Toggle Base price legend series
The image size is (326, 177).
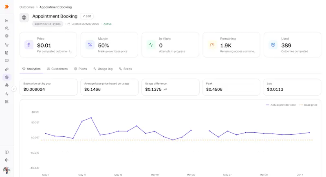[x=308, y=105]
